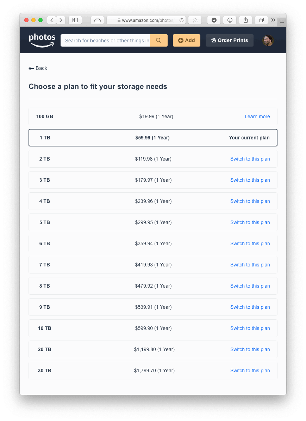Expand the toolbar overflow chevrons
306x421 pixels.
click(x=273, y=20)
